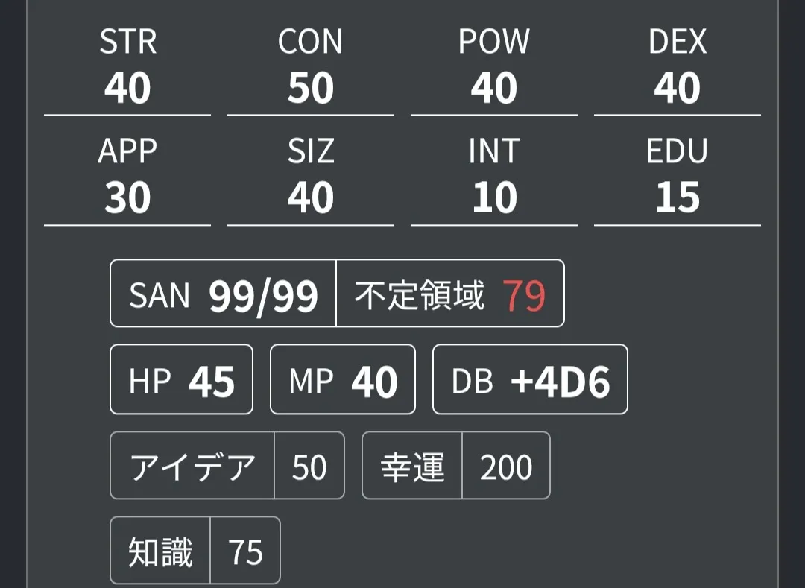Image resolution: width=805 pixels, height=588 pixels.
Task: Select the MP 40 box
Action: tap(342, 380)
